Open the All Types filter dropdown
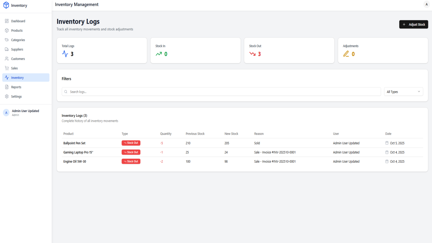The height and width of the screenshot is (243, 432). pyautogui.click(x=403, y=92)
